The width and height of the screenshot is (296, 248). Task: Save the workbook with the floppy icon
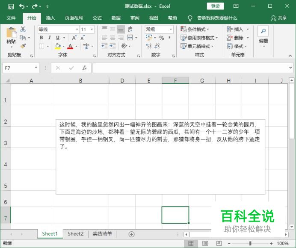pos(11,6)
